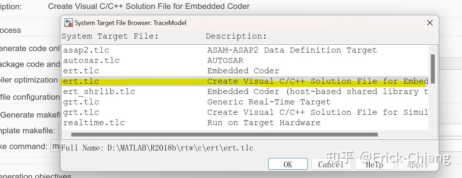This screenshot has width=462, height=178.
Task: Click the System Target File Browser title icon
Action: pyautogui.click(x=68, y=23)
